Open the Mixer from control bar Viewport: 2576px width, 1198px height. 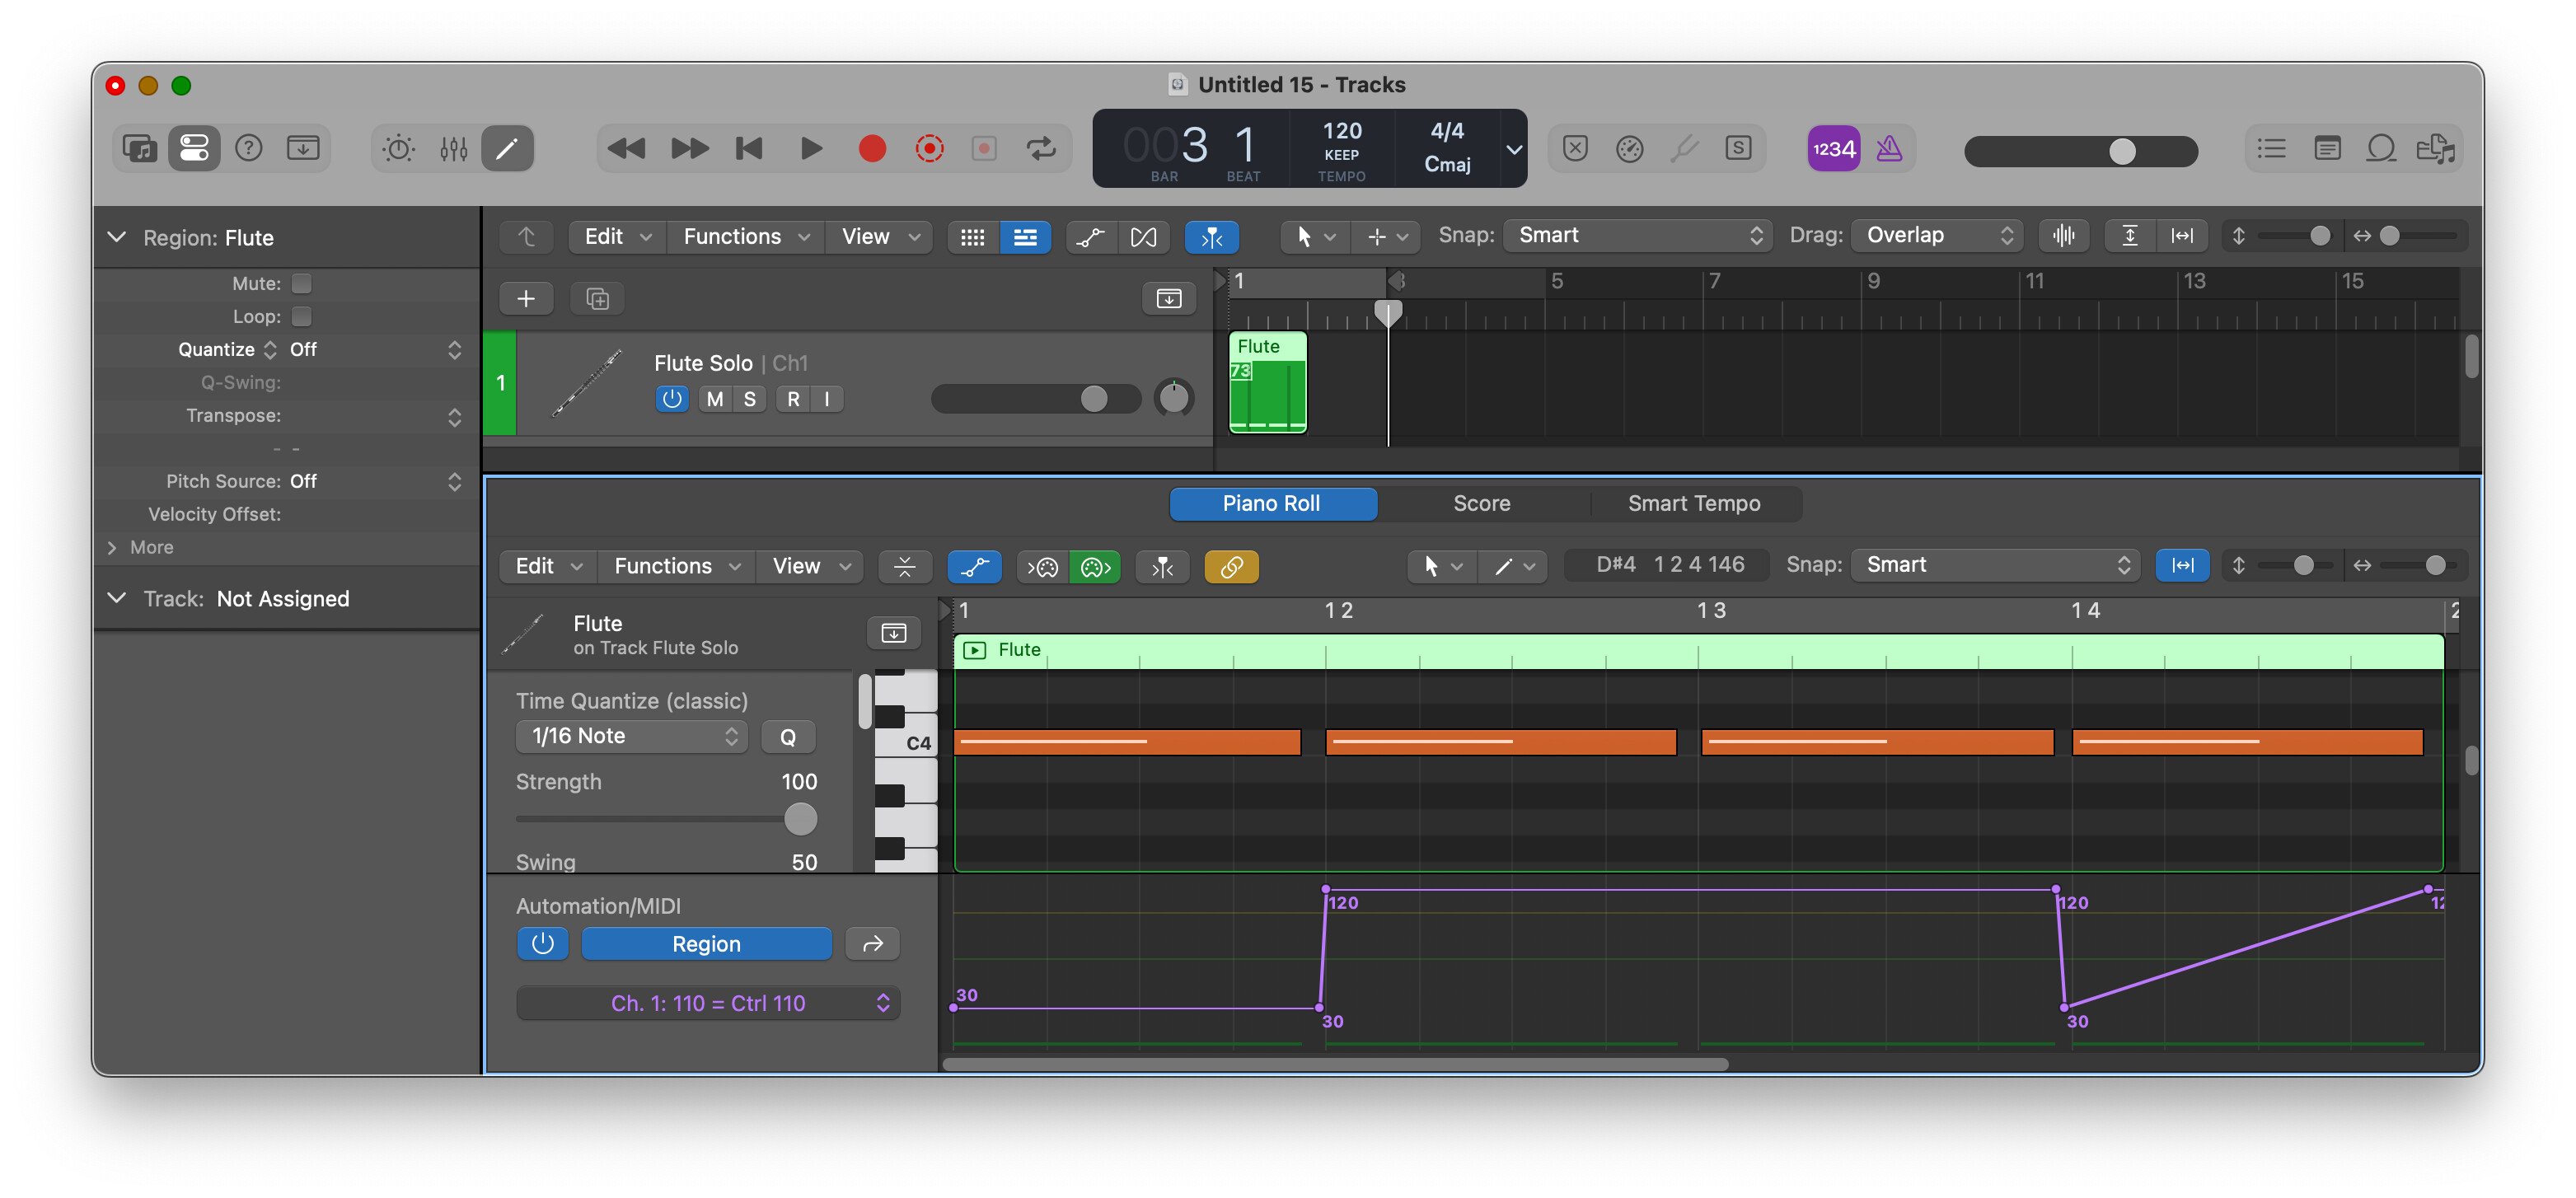point(453,149)
